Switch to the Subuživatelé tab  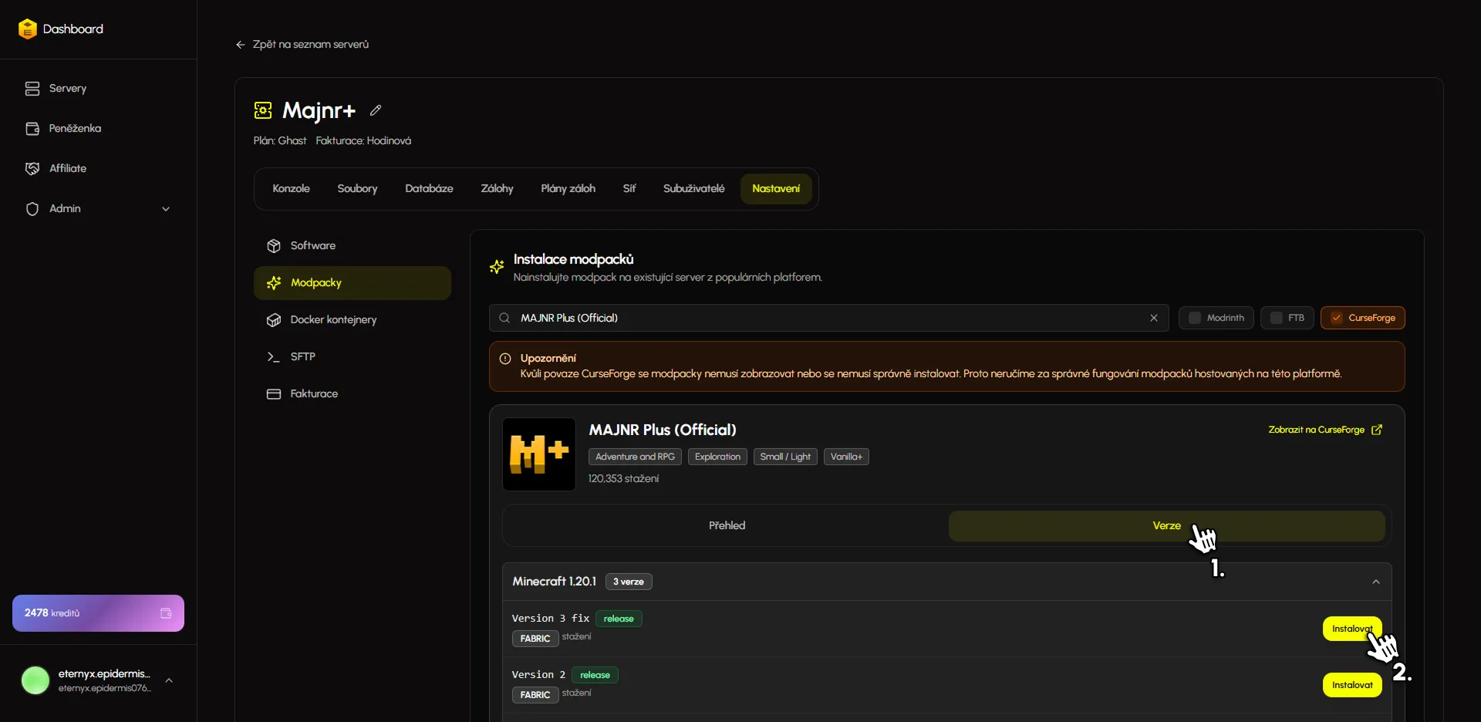693,189
